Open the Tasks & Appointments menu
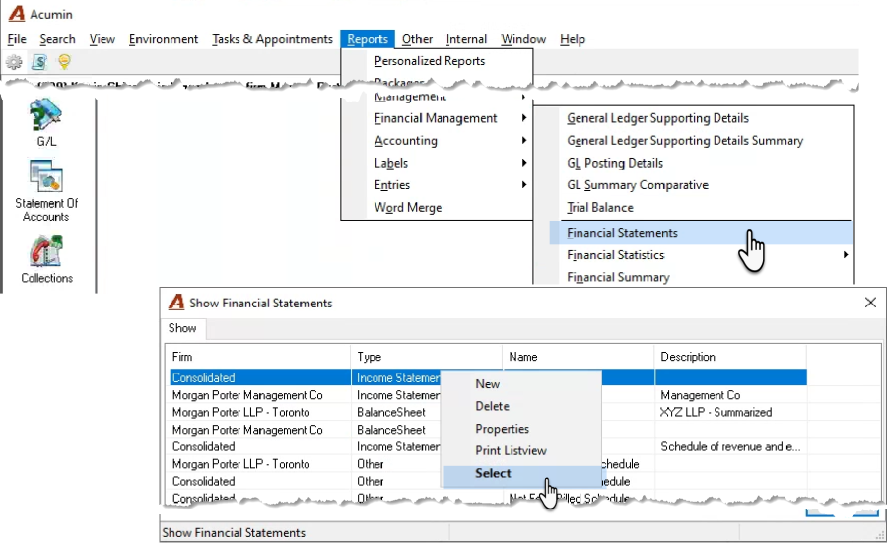Image resolution: width=887 pixels, height=543 pixels. click(272, 39)
